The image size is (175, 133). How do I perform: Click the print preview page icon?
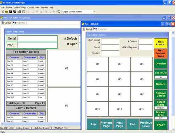point(24,12)
